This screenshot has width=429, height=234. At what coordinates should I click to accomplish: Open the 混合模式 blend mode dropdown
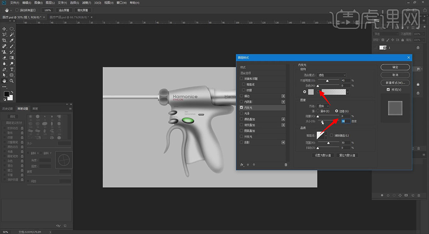(x=331, y=75)
